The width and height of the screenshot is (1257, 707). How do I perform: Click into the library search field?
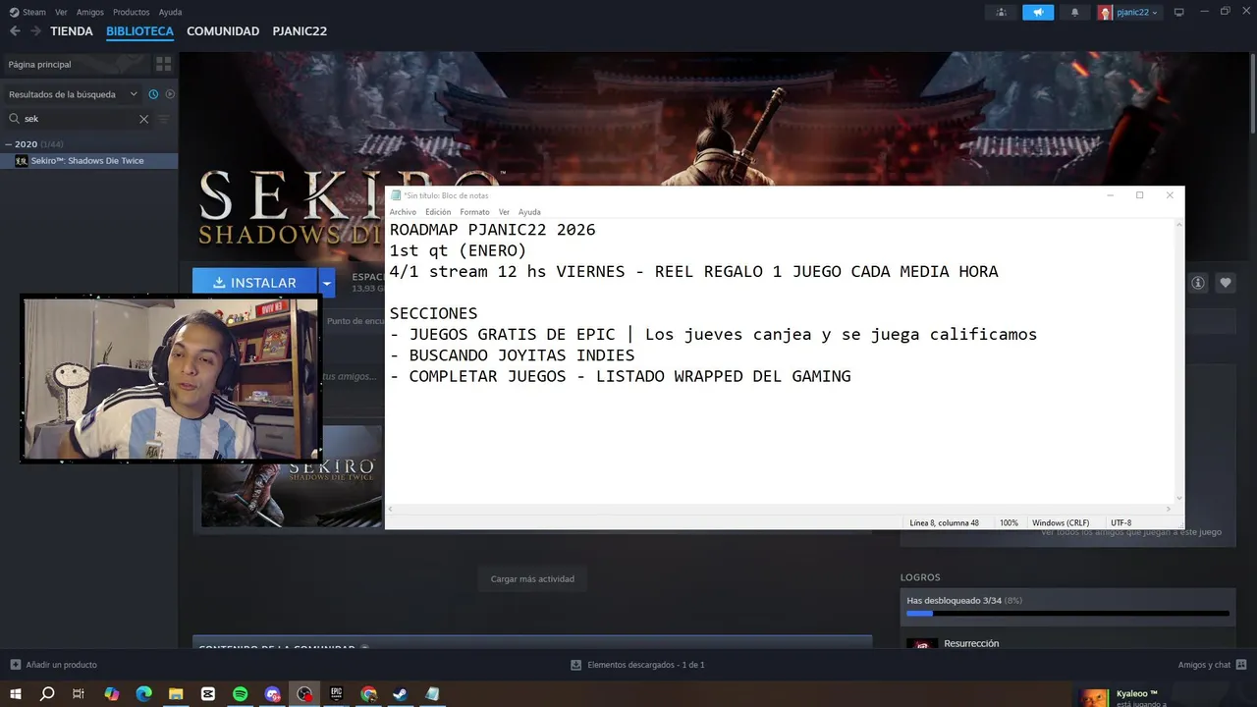79,119
